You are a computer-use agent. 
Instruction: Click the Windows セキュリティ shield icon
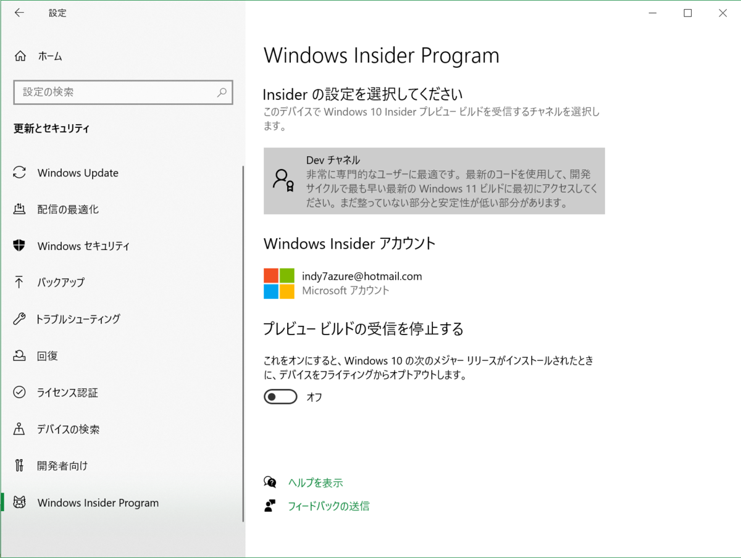coord(20,246)
